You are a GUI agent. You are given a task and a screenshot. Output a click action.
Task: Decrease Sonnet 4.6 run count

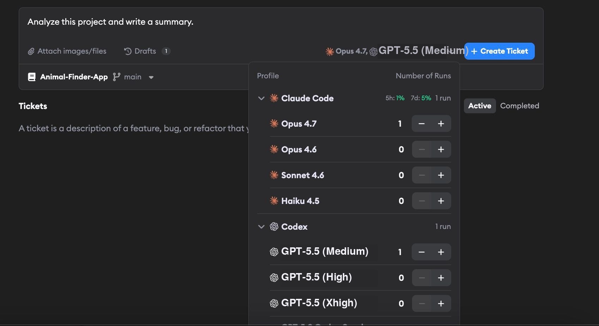(x=422, y=175)
